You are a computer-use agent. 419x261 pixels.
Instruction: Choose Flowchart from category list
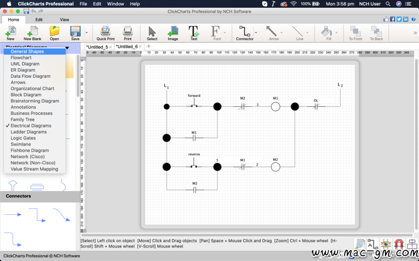[35, 57]
